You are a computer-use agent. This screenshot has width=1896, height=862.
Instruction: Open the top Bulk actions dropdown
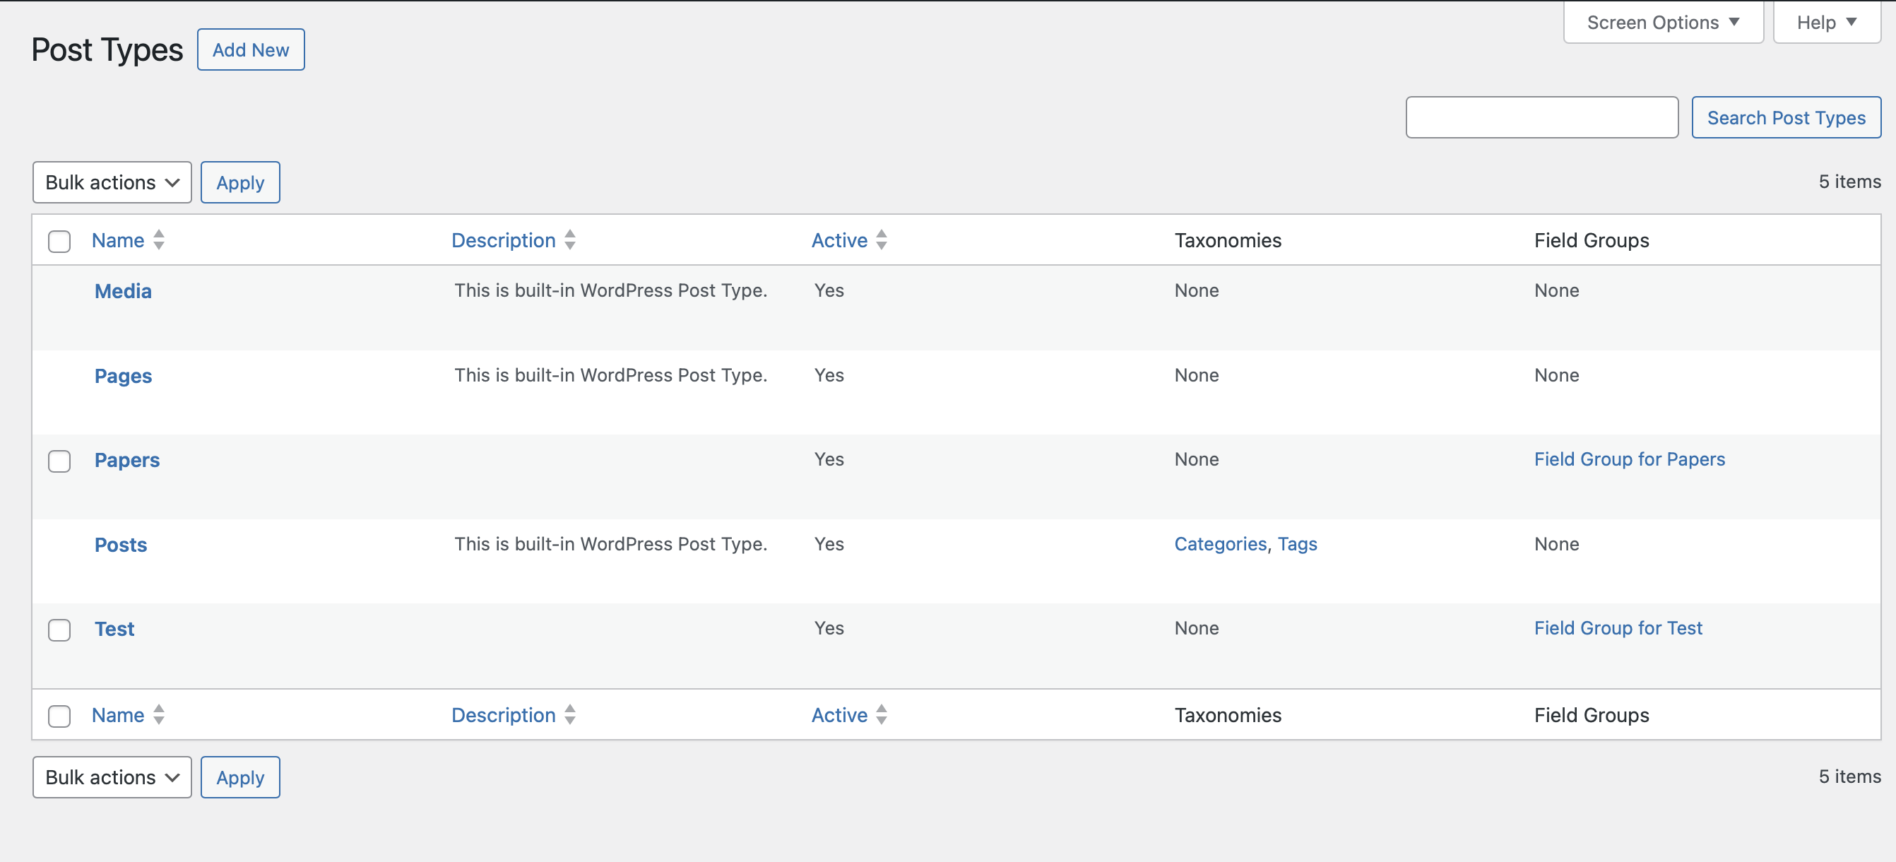pos(112,182)
